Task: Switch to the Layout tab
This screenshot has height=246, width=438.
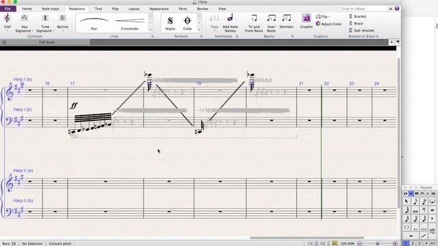Action: (x=134, y=9)
